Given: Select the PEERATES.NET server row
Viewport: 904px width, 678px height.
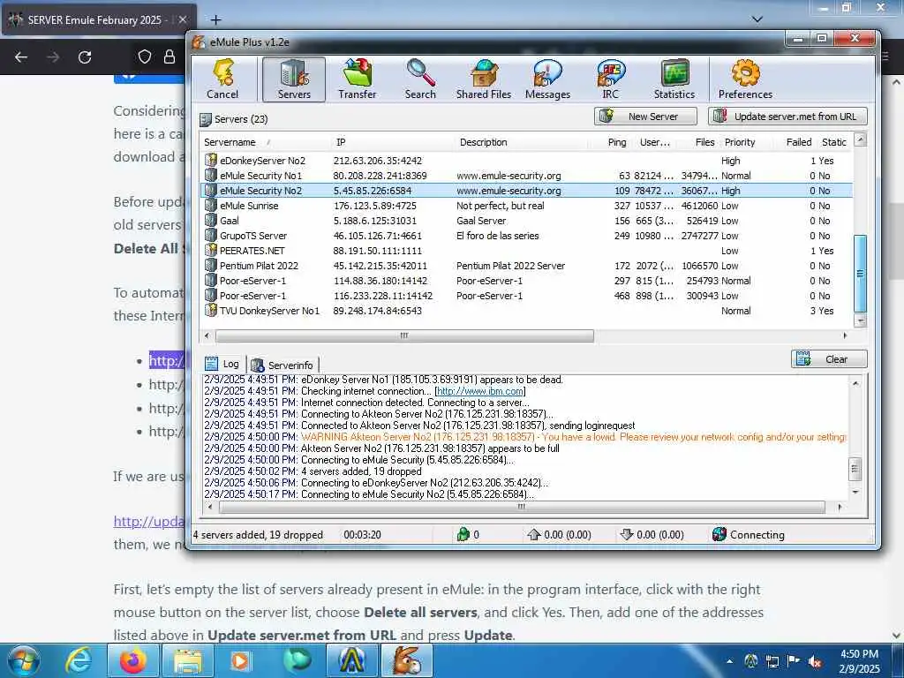Looking at the screenshot, I should (526, 251).
